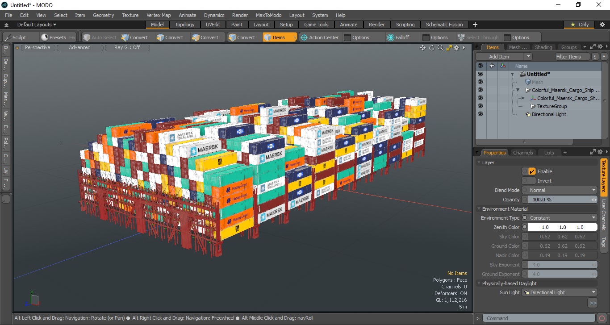610x325 pixels.
Task: Click the record circle beside Command field
Action: (602, 318)
